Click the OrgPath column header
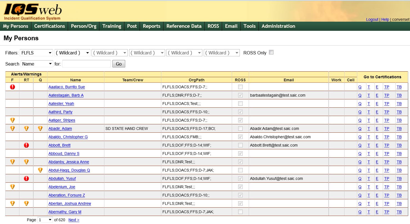Image resolution: width=410 pixels, height=224 pixels. coord(197,80)
